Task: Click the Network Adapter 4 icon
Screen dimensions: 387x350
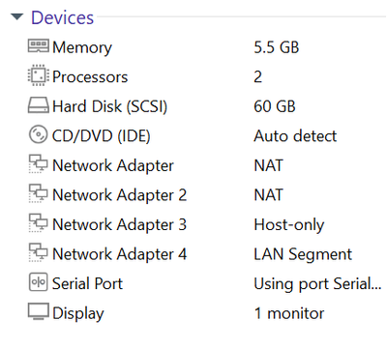Action: 39,252
